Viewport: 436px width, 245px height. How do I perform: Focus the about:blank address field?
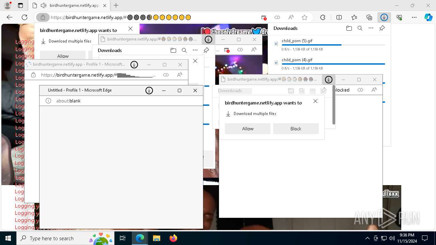[68, 101]
